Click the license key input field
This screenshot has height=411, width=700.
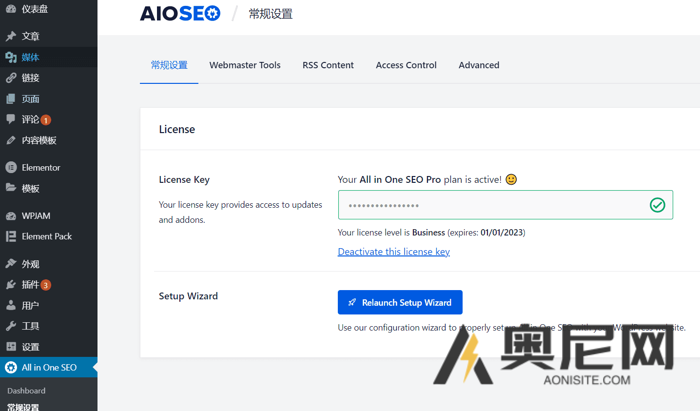pyautogui.click(x=506, y=205)
